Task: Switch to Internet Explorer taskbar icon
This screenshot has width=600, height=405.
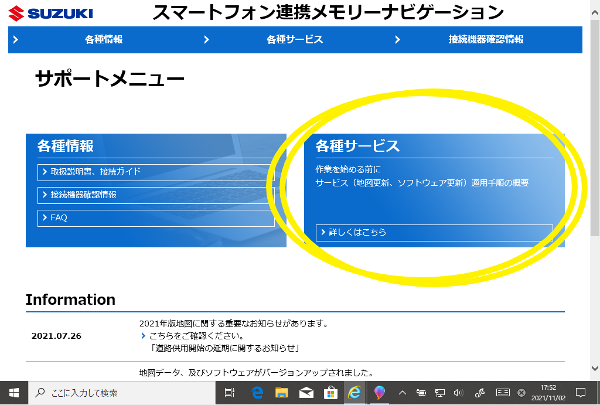Action: (x=354, y=393)
